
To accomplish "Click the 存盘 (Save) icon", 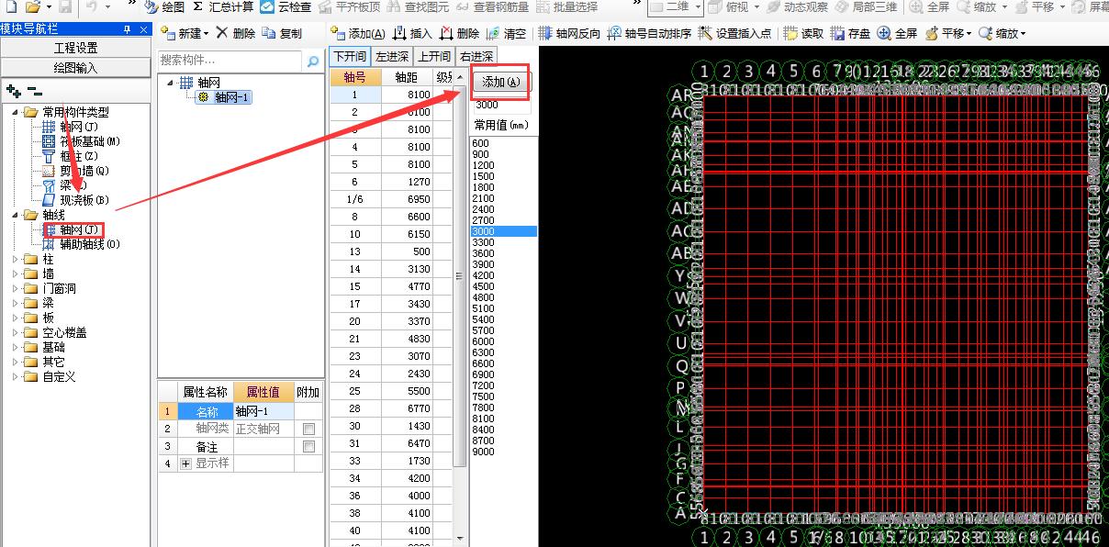I will (837, 34).
